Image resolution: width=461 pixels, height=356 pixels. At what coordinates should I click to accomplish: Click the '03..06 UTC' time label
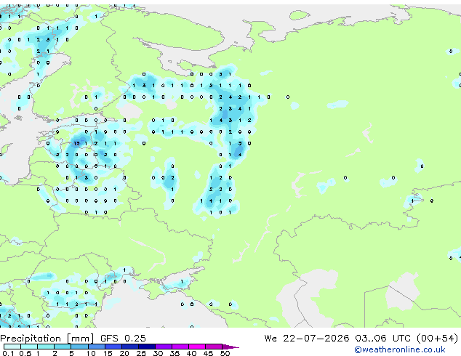pyautogui.click(x=382, y=339)
